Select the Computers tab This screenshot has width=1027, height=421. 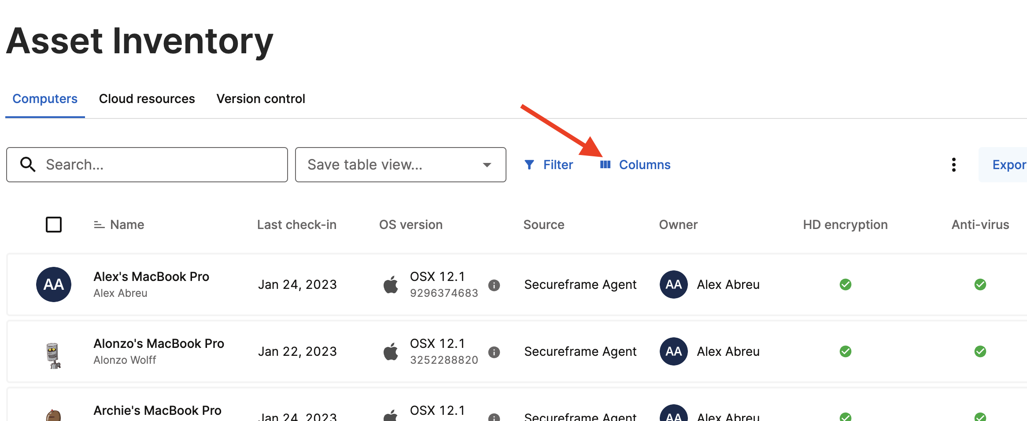(x=45, y=99)
